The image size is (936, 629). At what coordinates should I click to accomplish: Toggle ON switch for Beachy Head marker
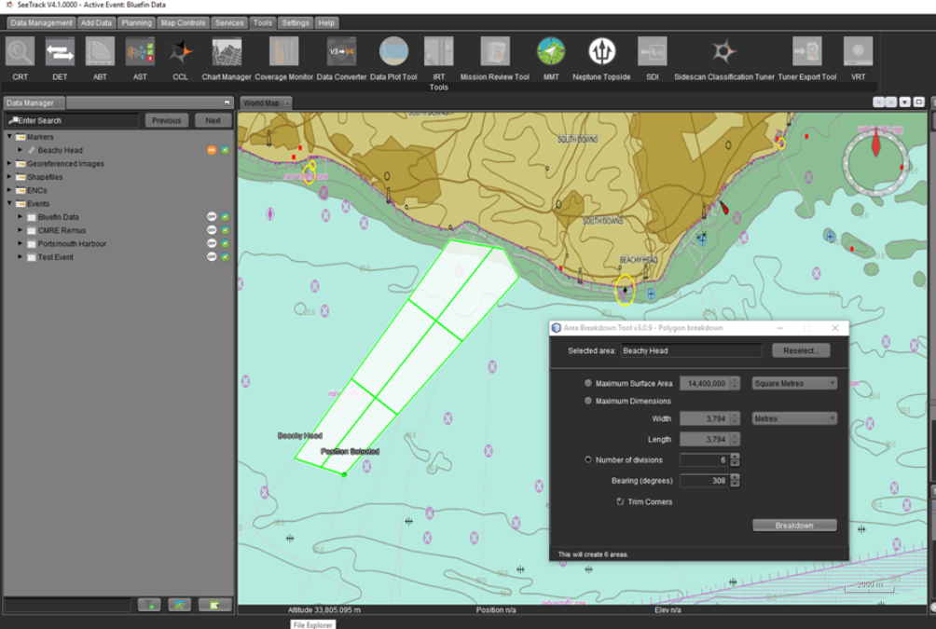[212, 150]
